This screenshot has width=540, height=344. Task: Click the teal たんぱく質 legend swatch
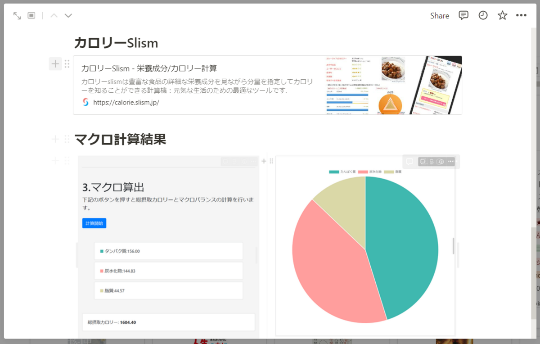pyautogui.click(x=334, y=172)
